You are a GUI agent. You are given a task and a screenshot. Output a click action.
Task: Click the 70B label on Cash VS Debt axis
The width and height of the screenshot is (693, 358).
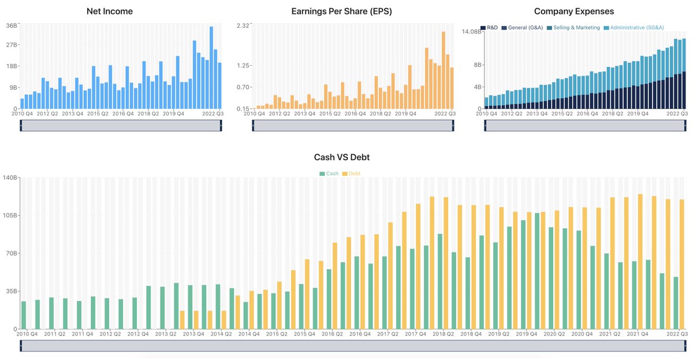coord(12,254)
